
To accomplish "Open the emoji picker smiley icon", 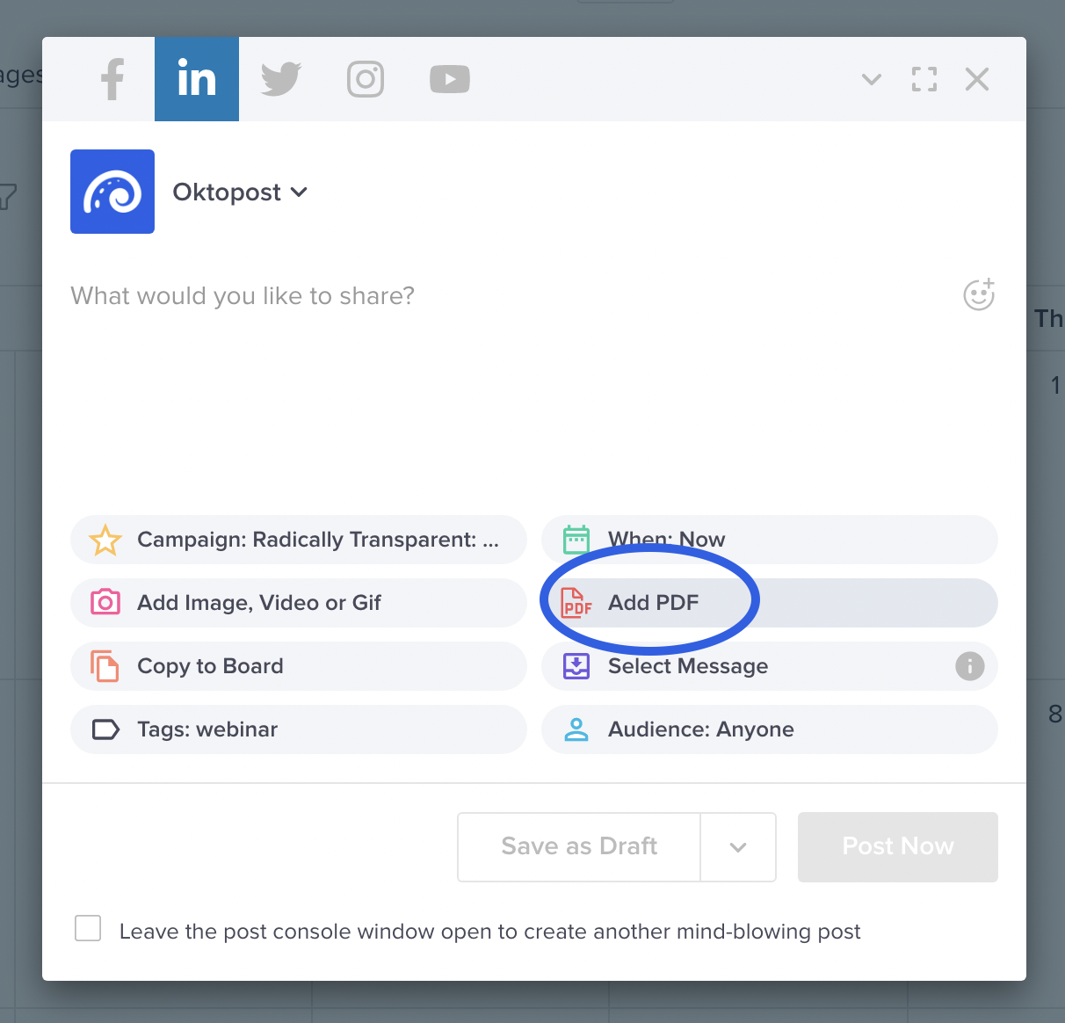I will (x=979, y=295).
